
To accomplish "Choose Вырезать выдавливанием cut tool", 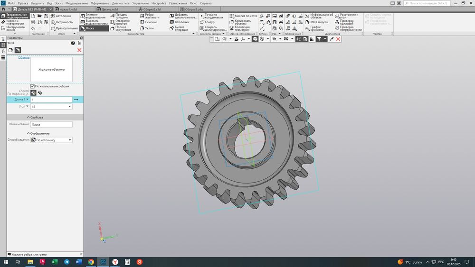I will click(94, 22).
